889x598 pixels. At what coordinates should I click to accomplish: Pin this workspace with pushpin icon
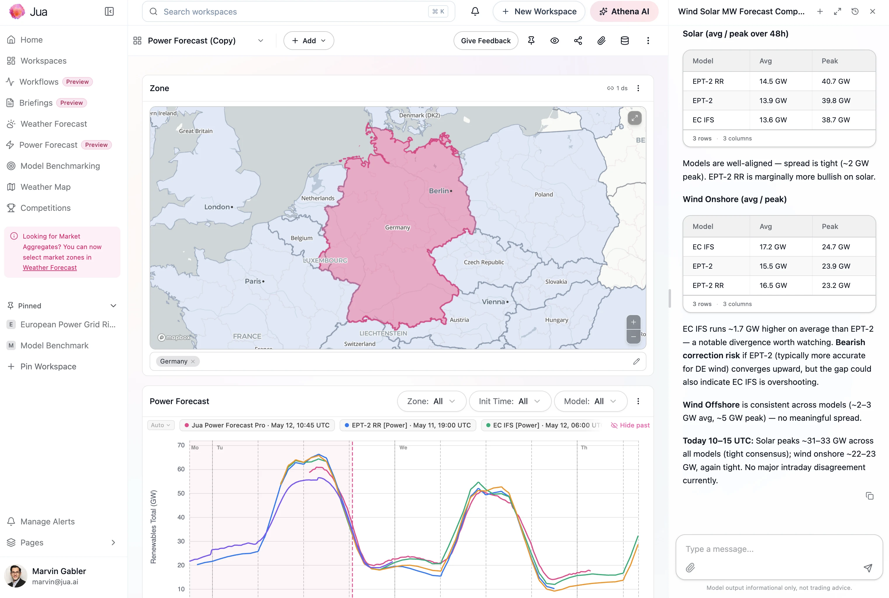(x=531, y=40)
